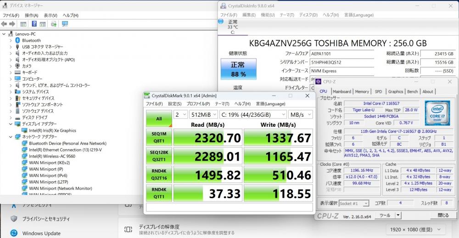Switch to CPU-Z SPD tab
459x238 pixels.
tap(378, 92)
